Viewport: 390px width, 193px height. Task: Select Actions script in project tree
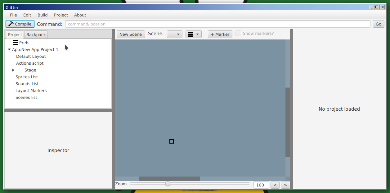click(30, 63)
